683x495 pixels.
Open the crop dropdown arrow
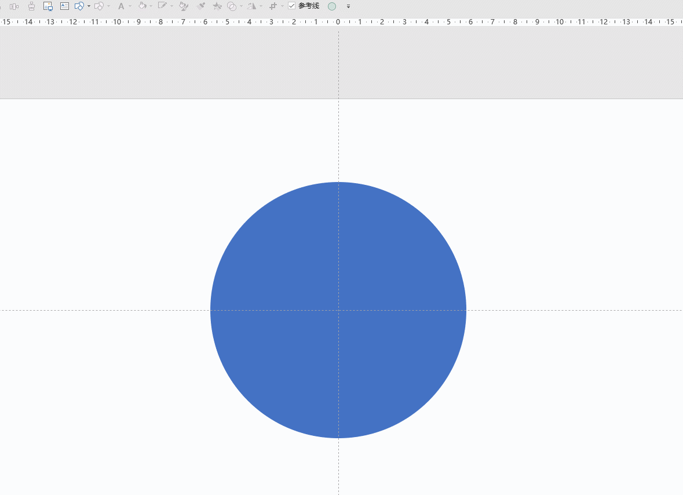coord(282,6)
